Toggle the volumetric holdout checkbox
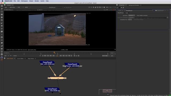The width and height of the screenshot is (171, 96). 133,19
